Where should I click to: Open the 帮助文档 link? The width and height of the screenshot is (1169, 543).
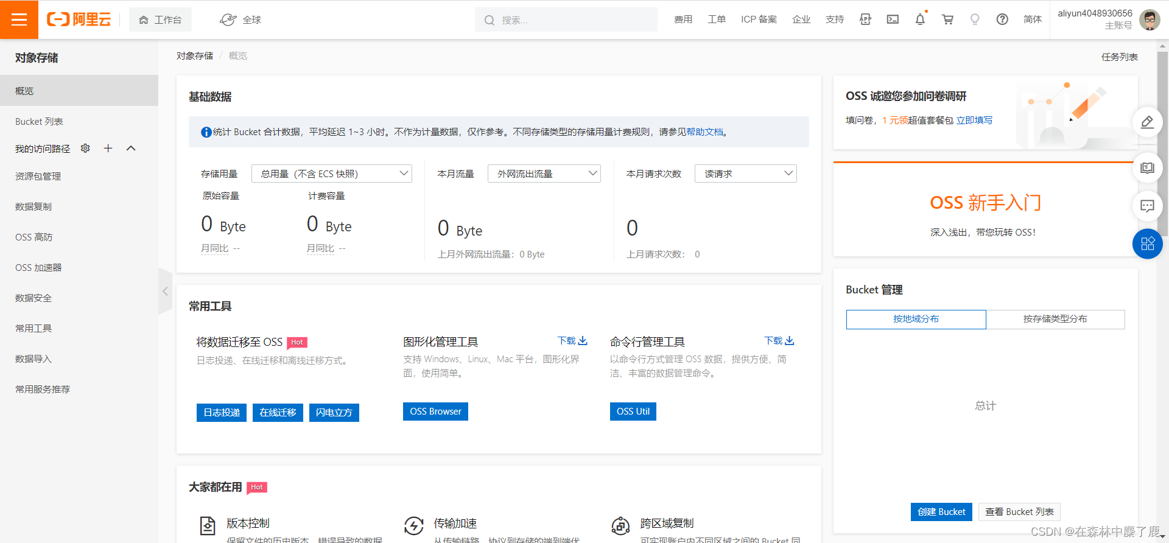pos(704,132)
